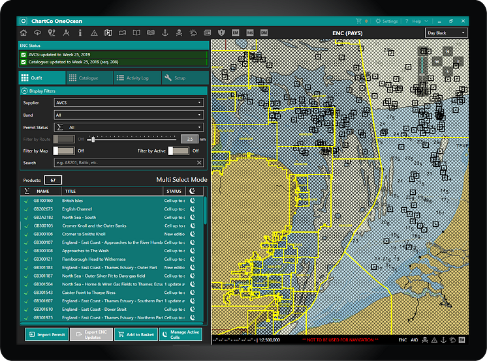Open the text-filled book publications icon

[151, 33]
